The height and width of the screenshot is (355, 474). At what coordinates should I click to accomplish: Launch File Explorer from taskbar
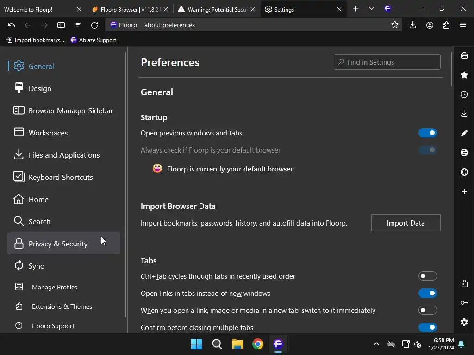coord(237,344)
